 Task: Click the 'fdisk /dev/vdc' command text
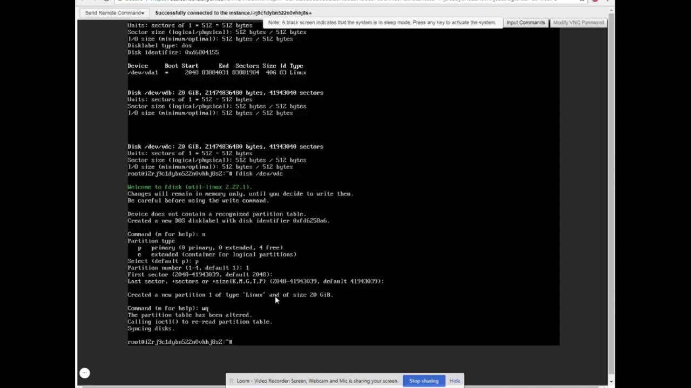[x=259, y=174]
